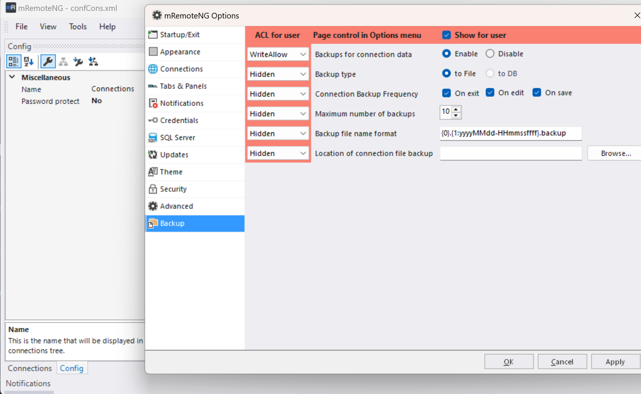Screen dimensions: 641x394
Task: Select Advanced gear icon page
Action: 153,206
